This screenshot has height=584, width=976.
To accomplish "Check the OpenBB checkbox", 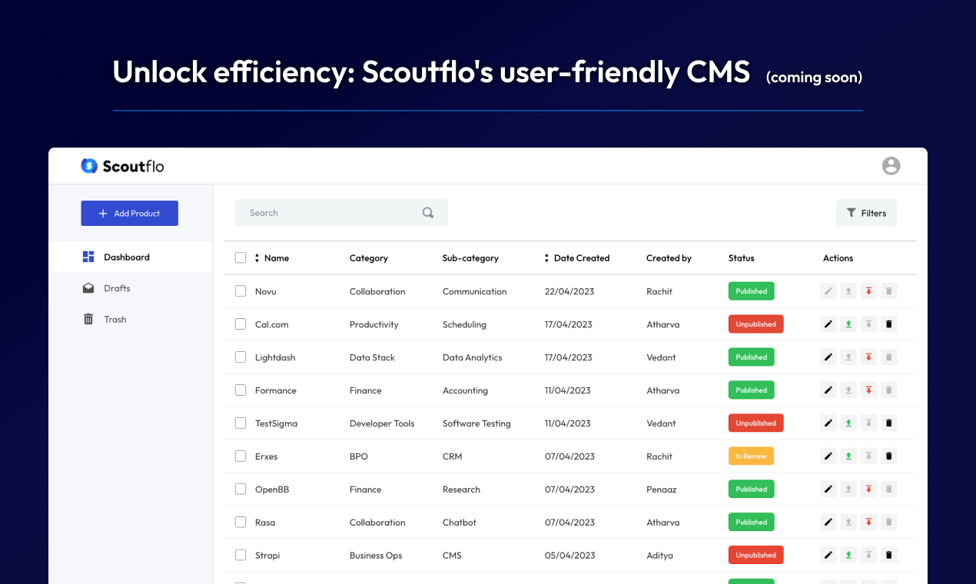I will pyautogui.click(x=241, y=489).
